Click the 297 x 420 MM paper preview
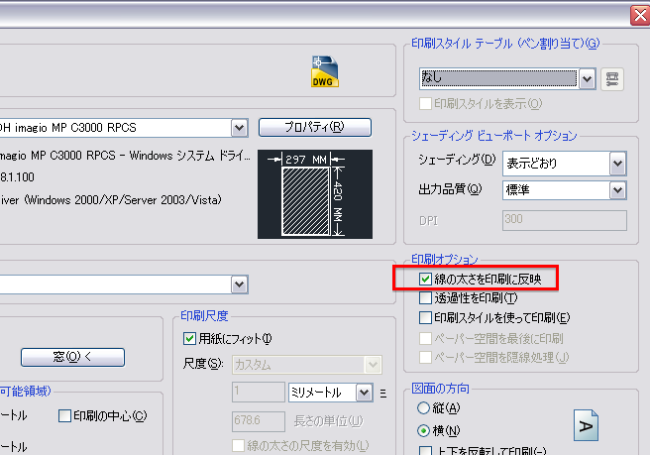This screenshot has height=455, width=650. coord(315,194)
